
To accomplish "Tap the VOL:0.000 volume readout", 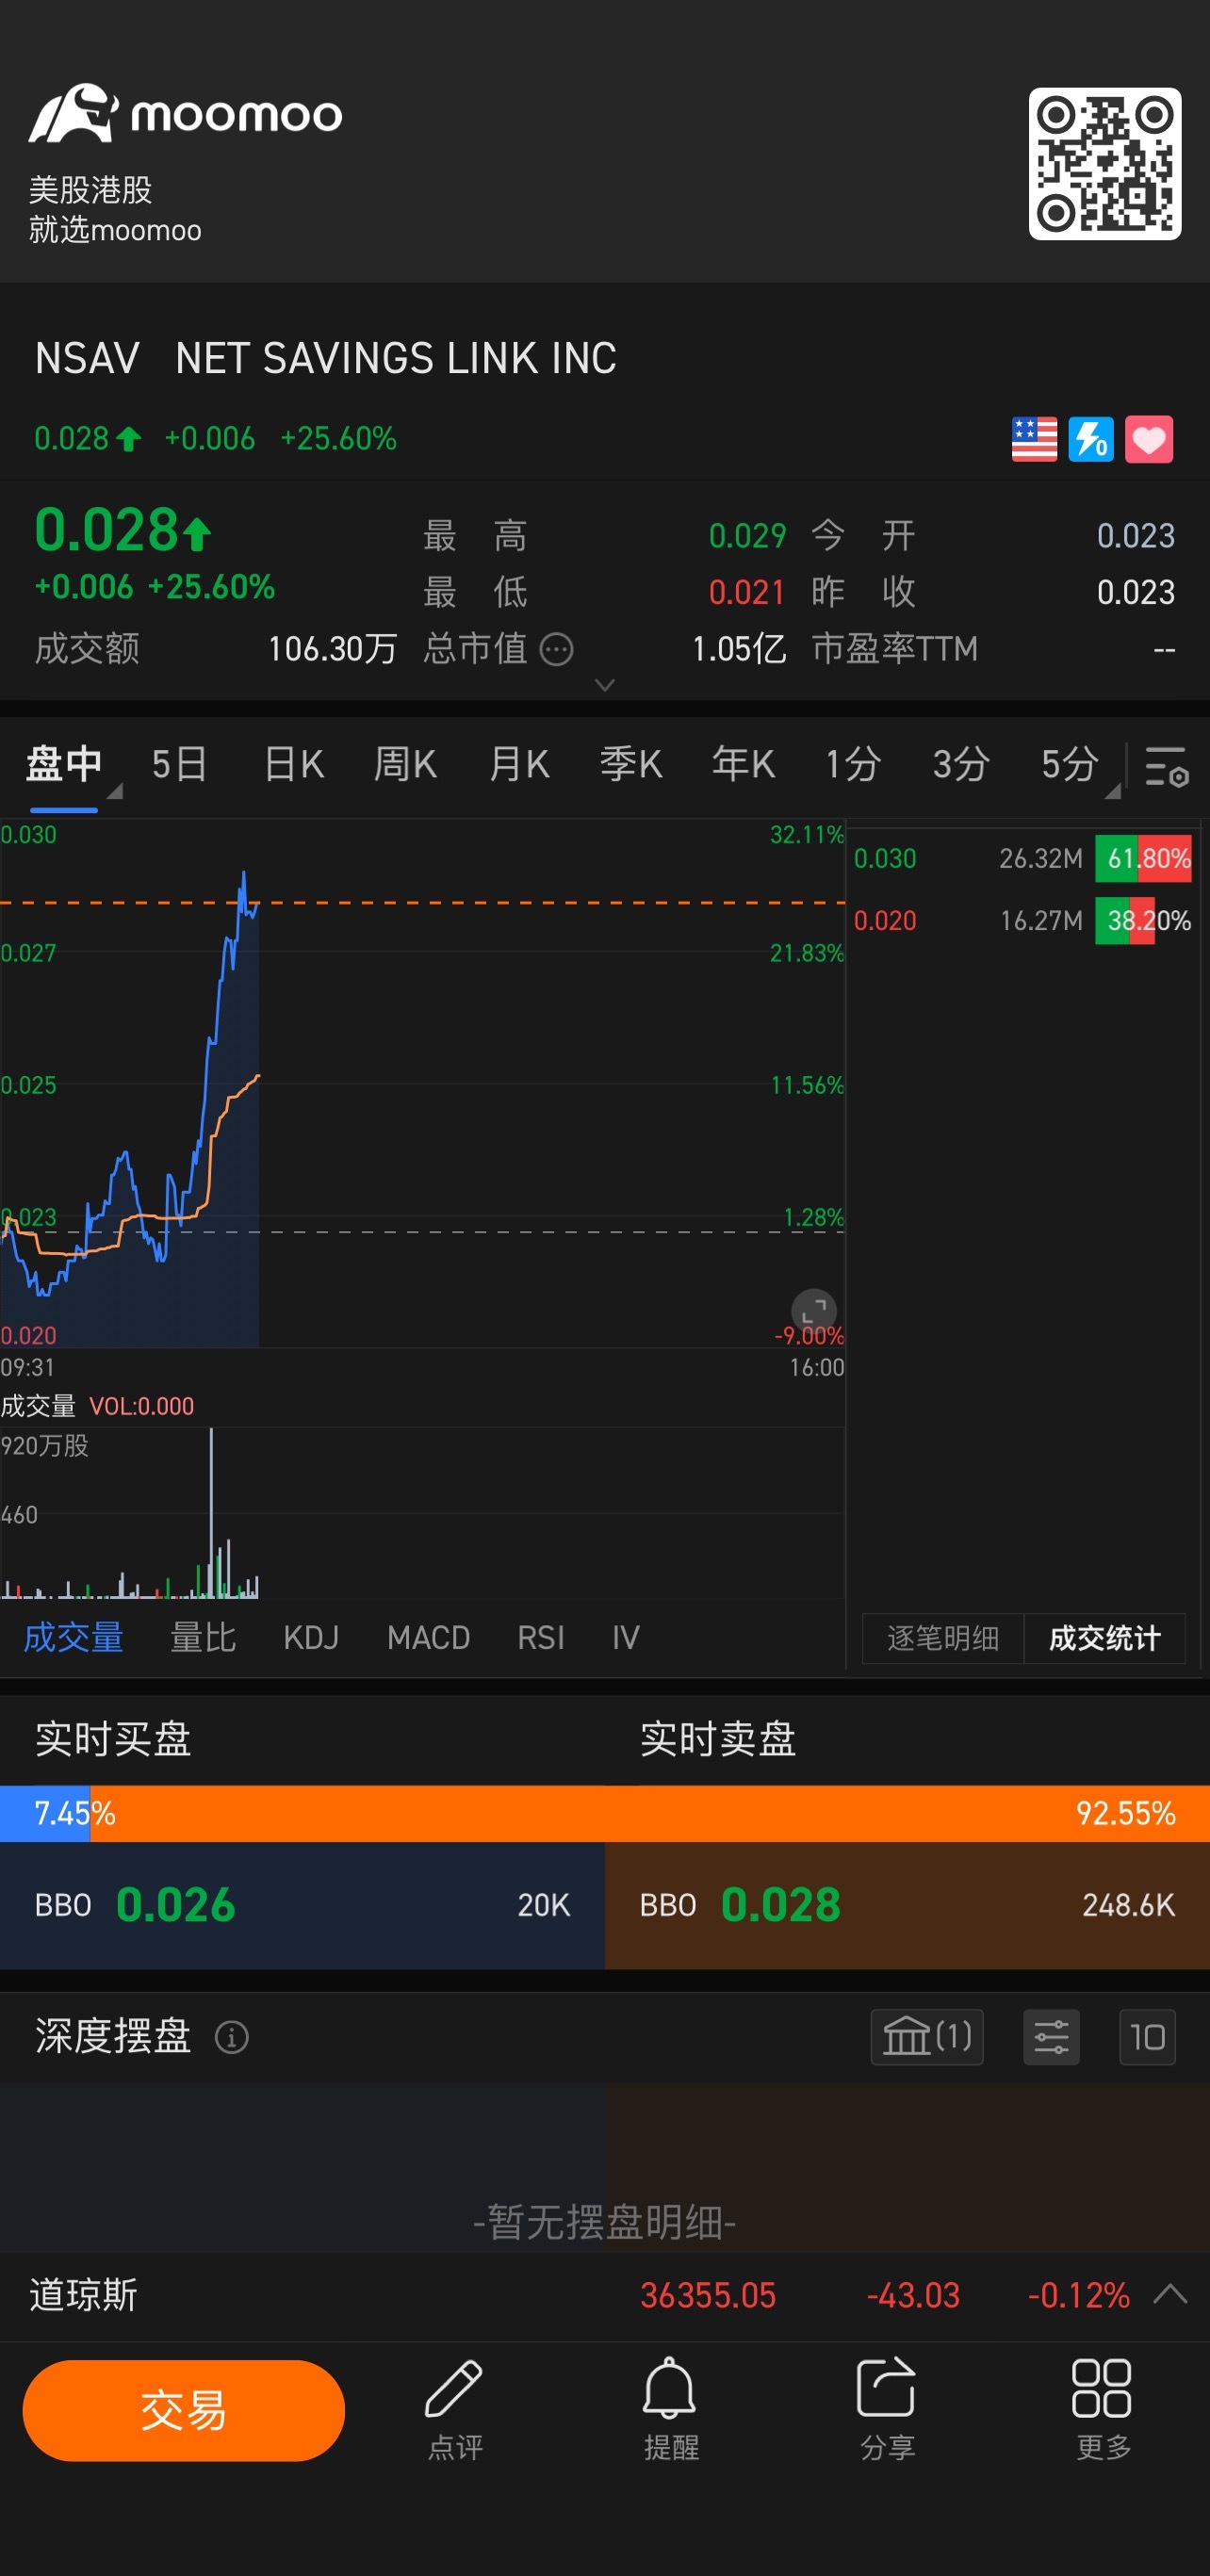I will click(142, 1406).
